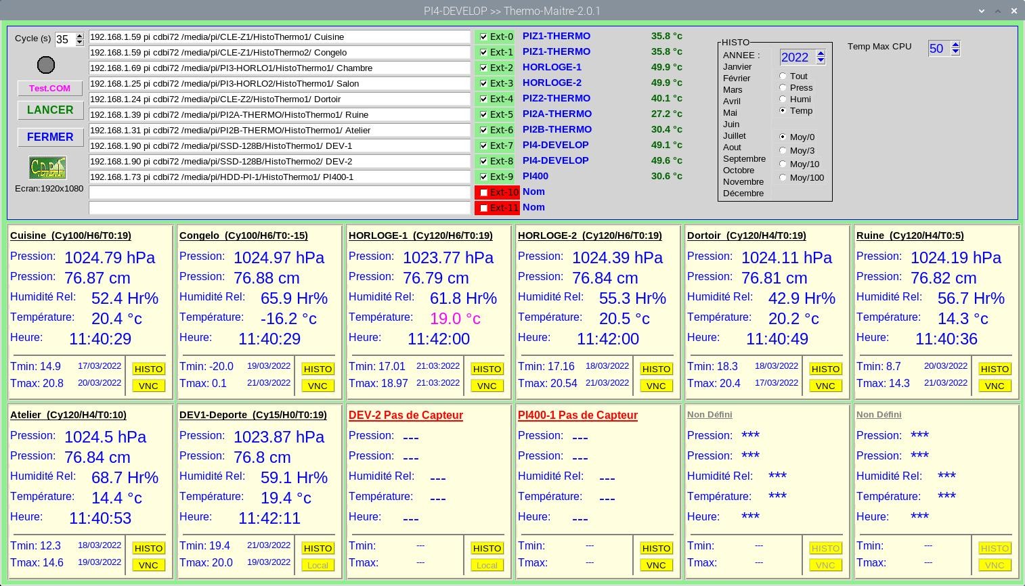Decrease the HISTO year 2022 spinner
The height and width of the screenshot is (586, 1025).
[821, 61]
